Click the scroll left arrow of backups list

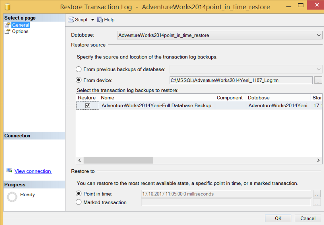tap(80, 160)
